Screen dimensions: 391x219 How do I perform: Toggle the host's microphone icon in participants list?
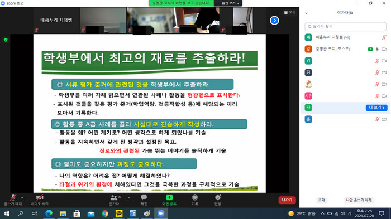click(377, 49)
